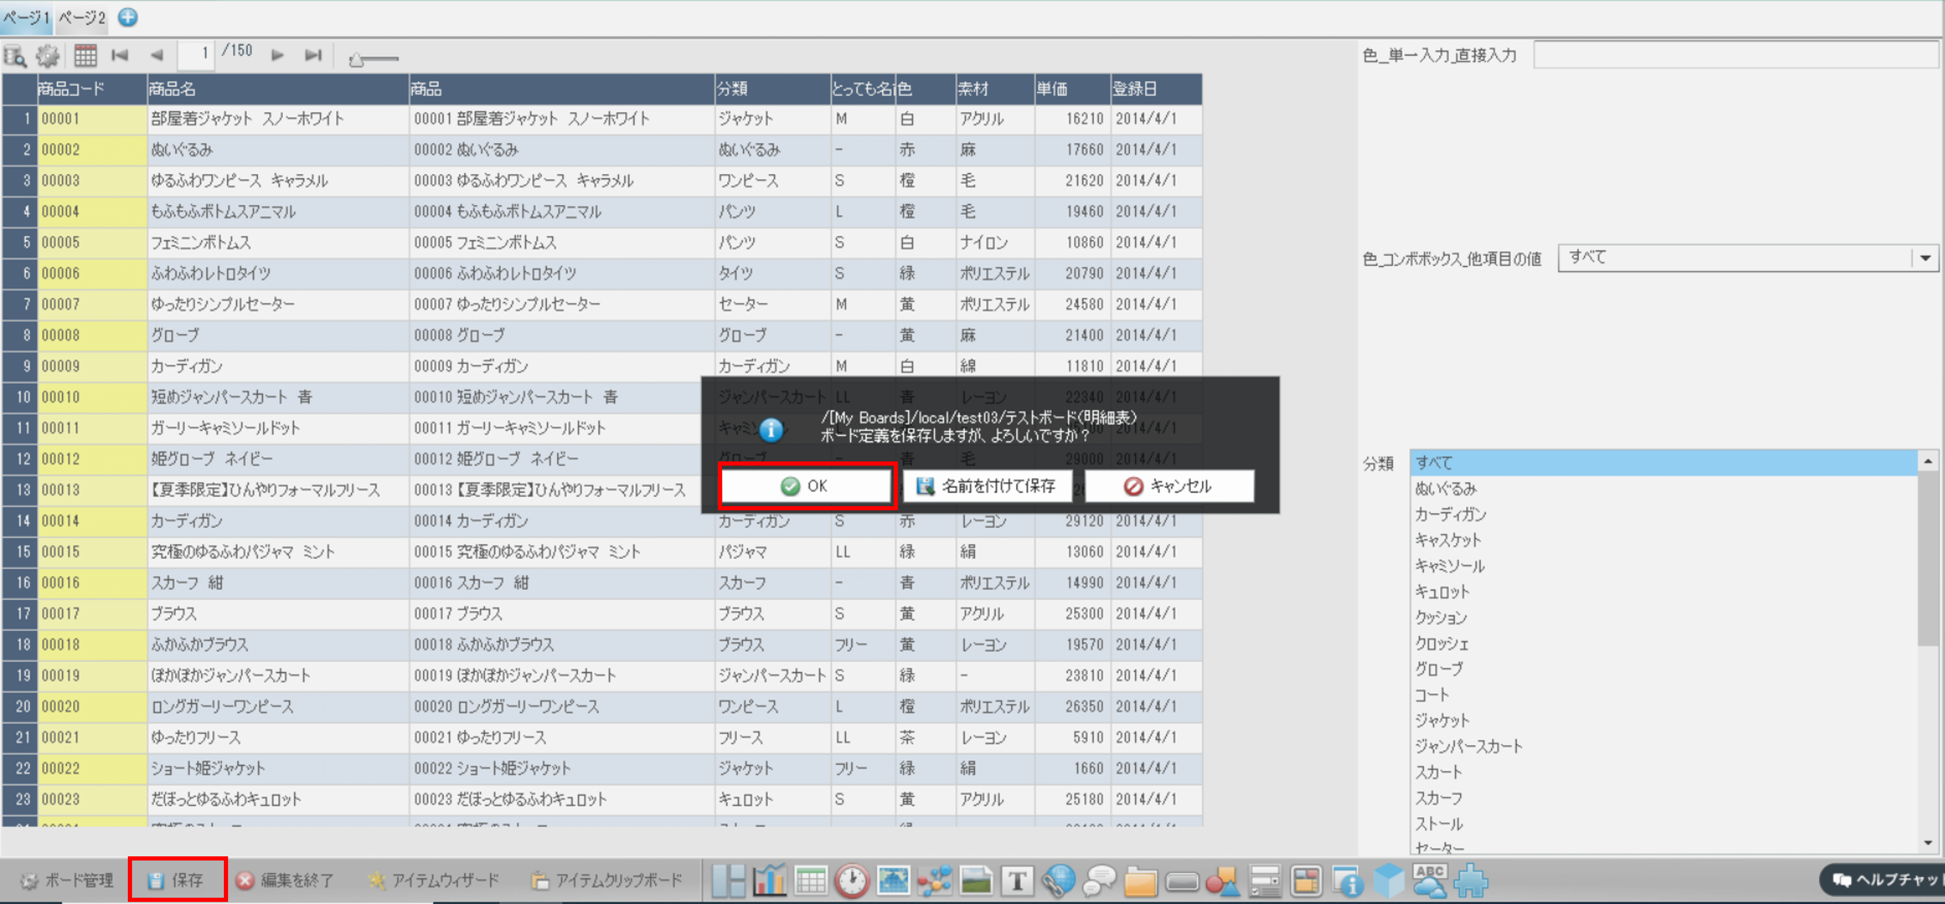Add a chart item from toolbar
The height and width of the screenshot is (904, 1945).
[770, 881]
